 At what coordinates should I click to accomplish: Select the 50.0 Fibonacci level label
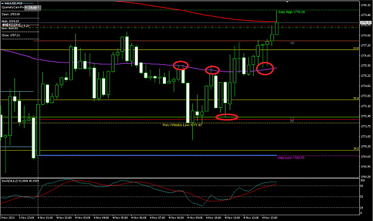point(356,98)
